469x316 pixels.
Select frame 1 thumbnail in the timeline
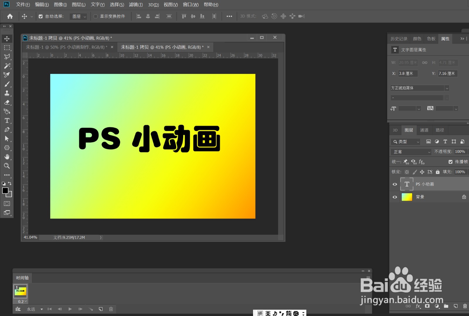click(20, 291)
